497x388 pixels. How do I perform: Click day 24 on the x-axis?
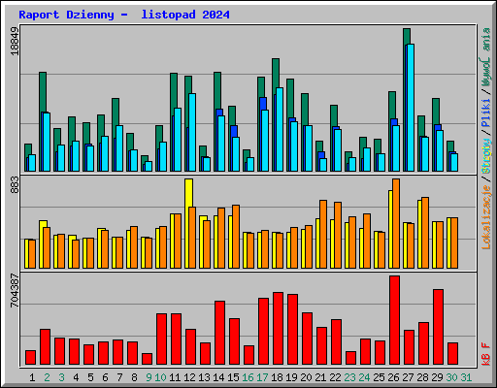364,377
